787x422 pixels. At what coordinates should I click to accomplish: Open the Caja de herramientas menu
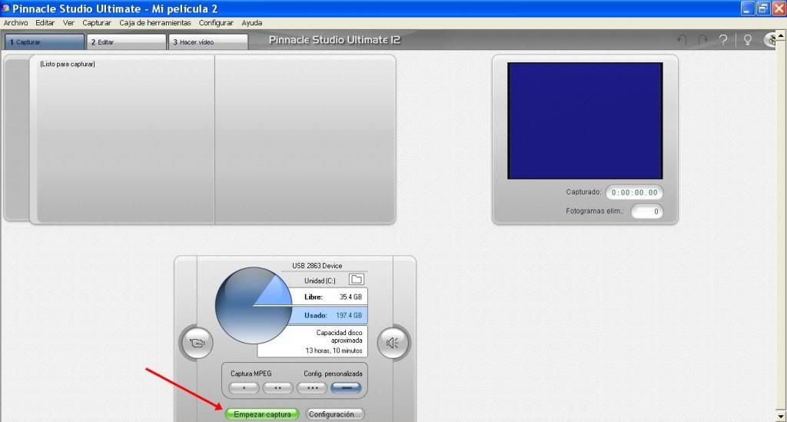pyautogui.click(x=154, y=23)
